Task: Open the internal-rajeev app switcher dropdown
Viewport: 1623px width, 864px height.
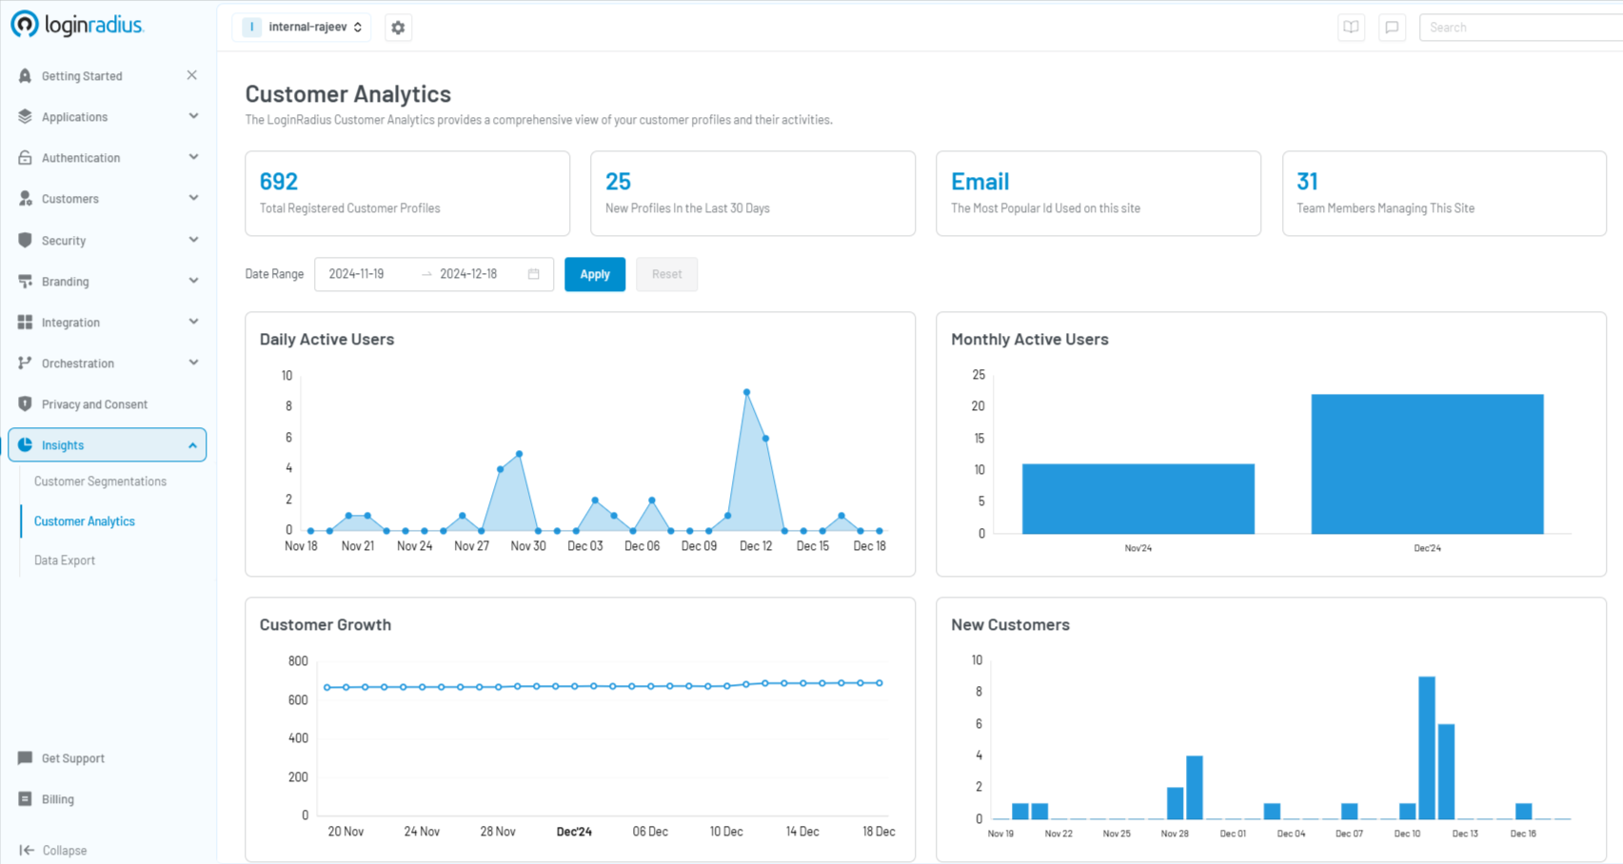Action: tap(303, 28)
